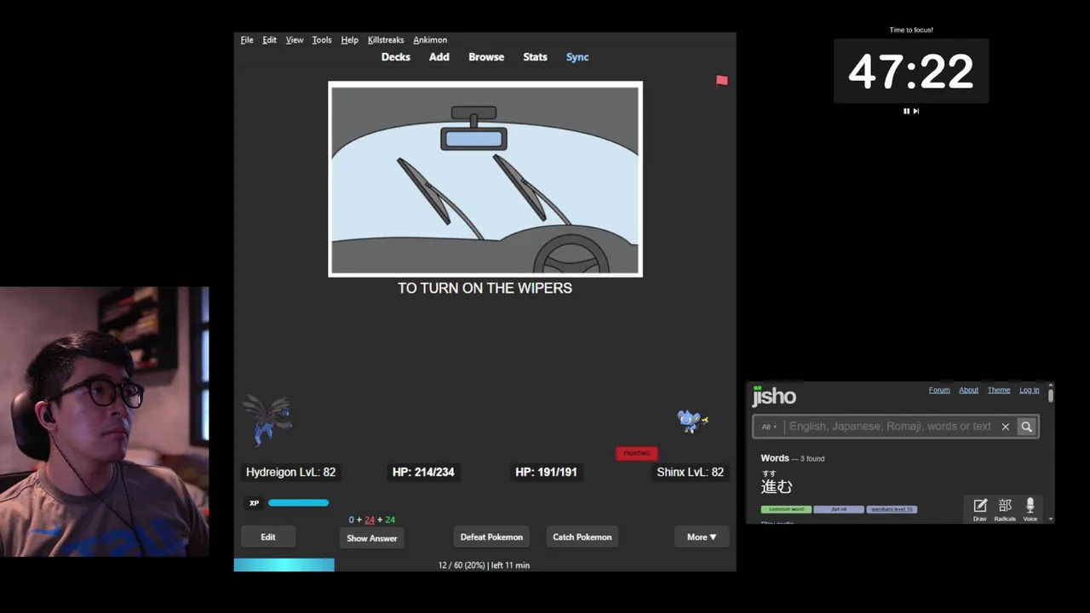Open the Ankimon menu
Screen dimensions: 1090x613
[x=430, y=40]
